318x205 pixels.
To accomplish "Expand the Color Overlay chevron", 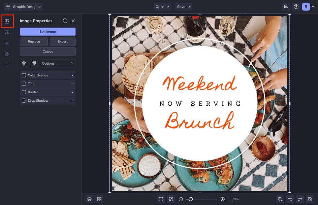I will pyautogui.click(x=72, y=75).
